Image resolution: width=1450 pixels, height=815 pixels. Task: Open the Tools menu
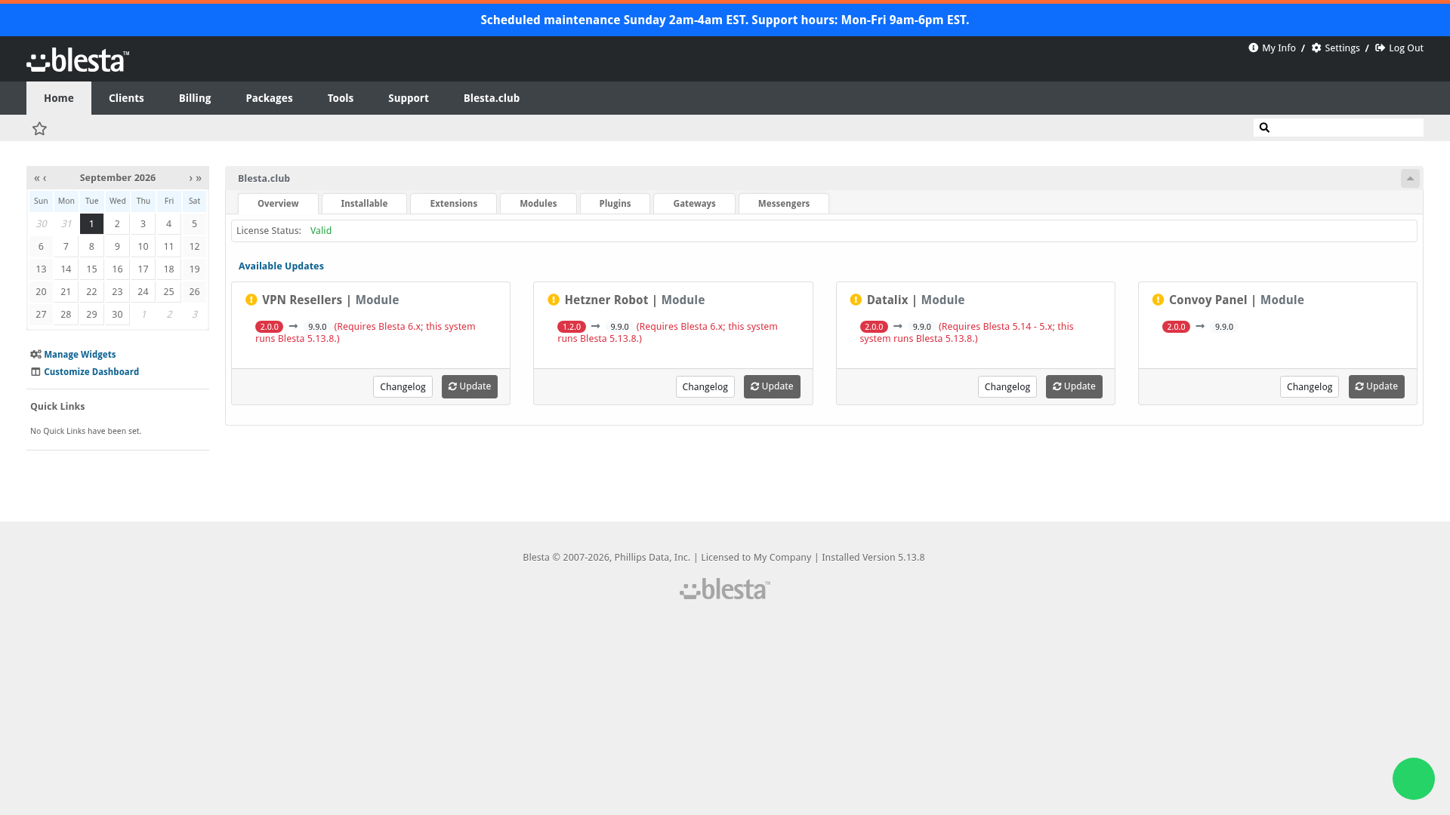pyautogui.click(x=341, y=98)
